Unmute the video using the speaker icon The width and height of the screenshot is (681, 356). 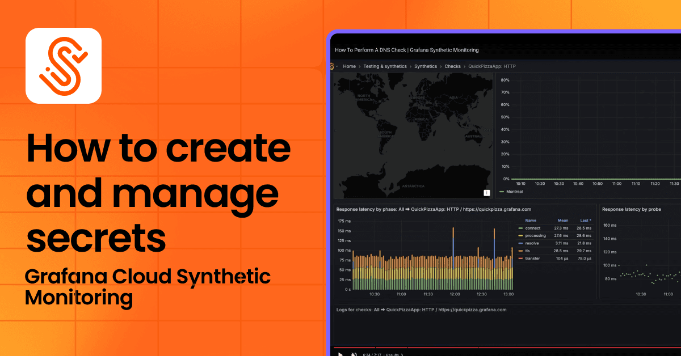(x=354, y=354)
